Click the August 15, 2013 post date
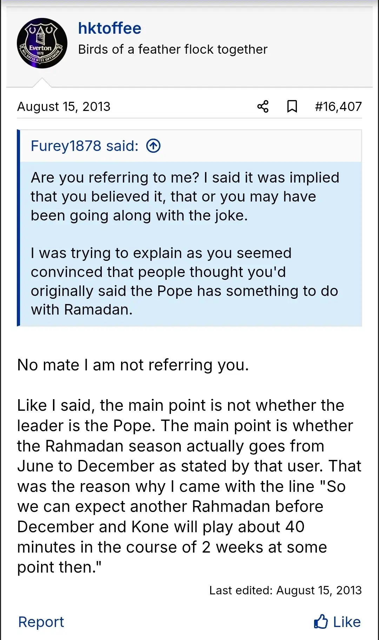The height and width of the screenshot is (640, 379). click(64, 106)
